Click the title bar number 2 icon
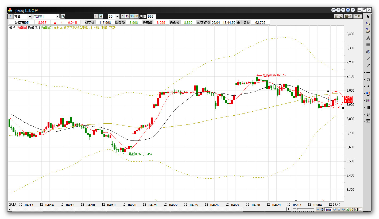 pyautogui.click(x=343, y=10)
